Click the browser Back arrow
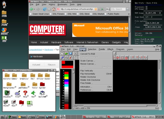Image resolution: width=164 pixels, height=119 pixels. [x=31, y=9]
